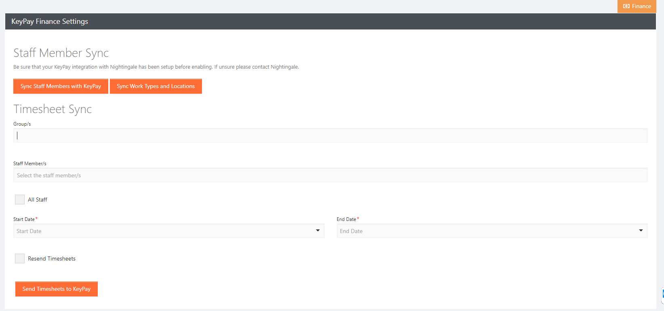Click the Staff Member Sync heading

61,53
